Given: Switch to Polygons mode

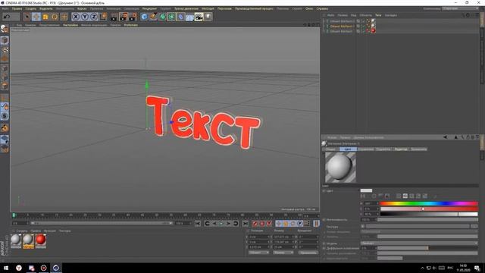Looking at the screenshot, I should click(x=5, y=86).
